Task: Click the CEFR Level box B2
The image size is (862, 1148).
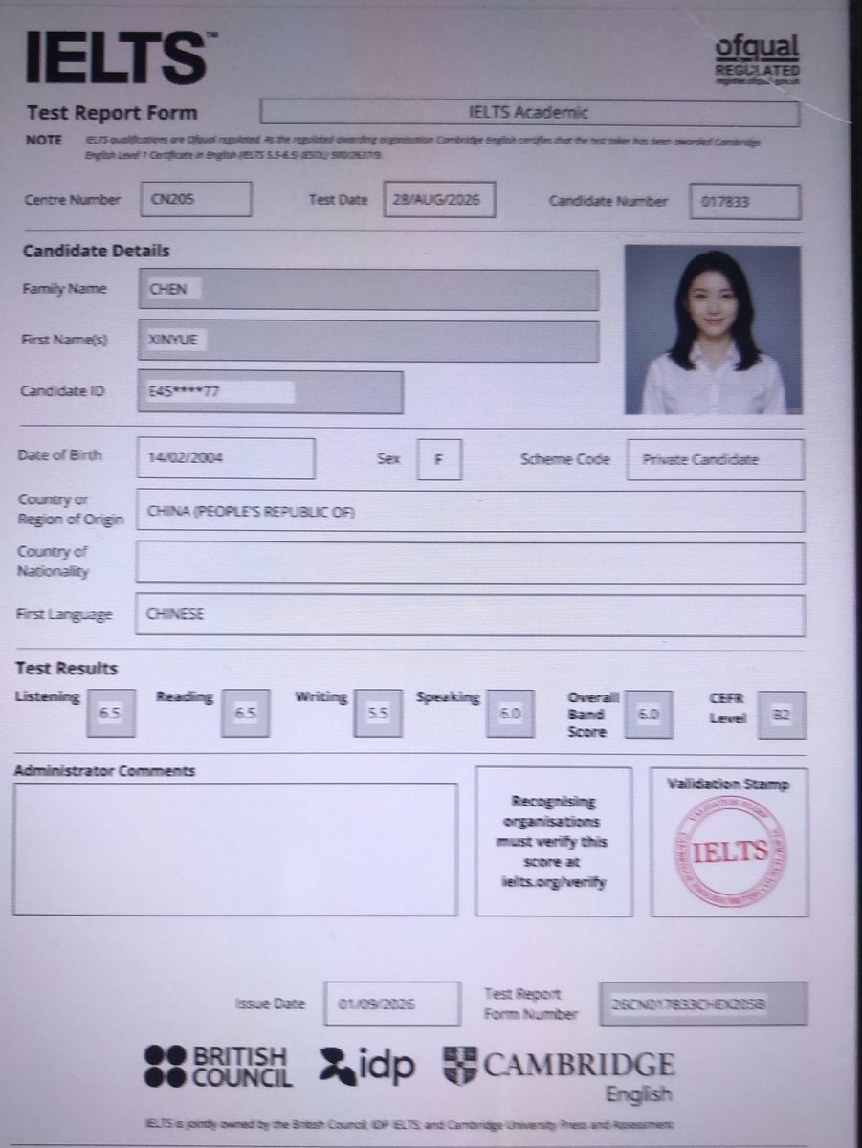Action: pos(782,715)
